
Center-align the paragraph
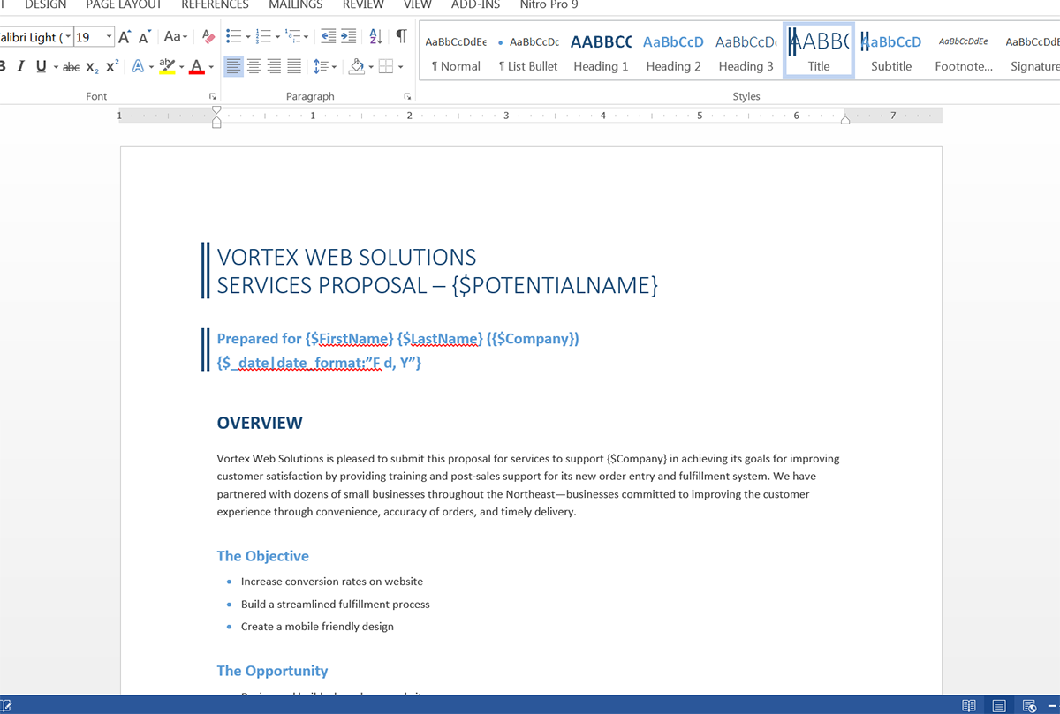point(254,66)
